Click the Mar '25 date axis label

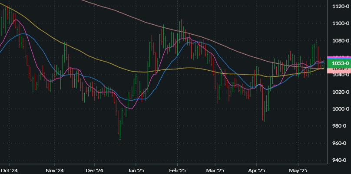215,171
